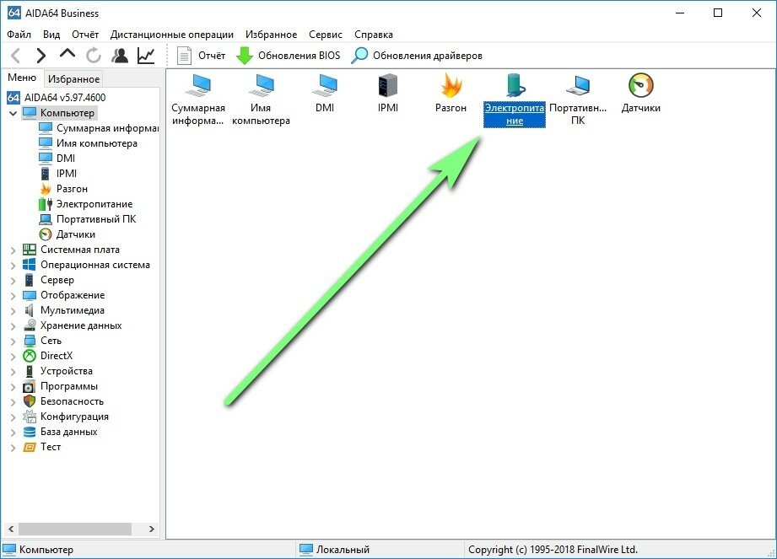Screen dimensions: 777x559
Task: Click the tree scrollbar left arrow
Action: click(x=11, y=529)
